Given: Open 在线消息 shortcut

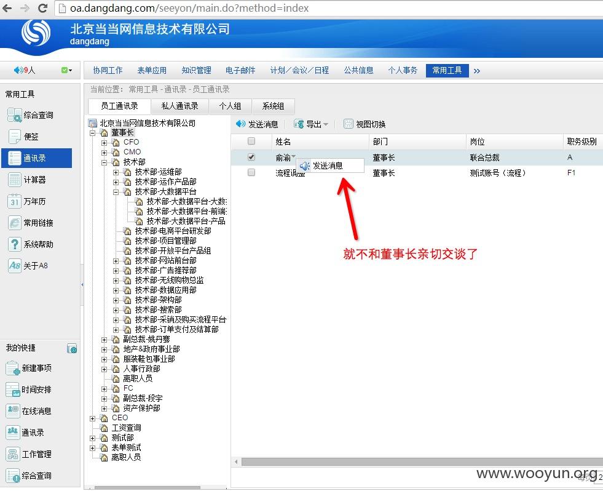Looking at the screenshot, I should point(30,411).
